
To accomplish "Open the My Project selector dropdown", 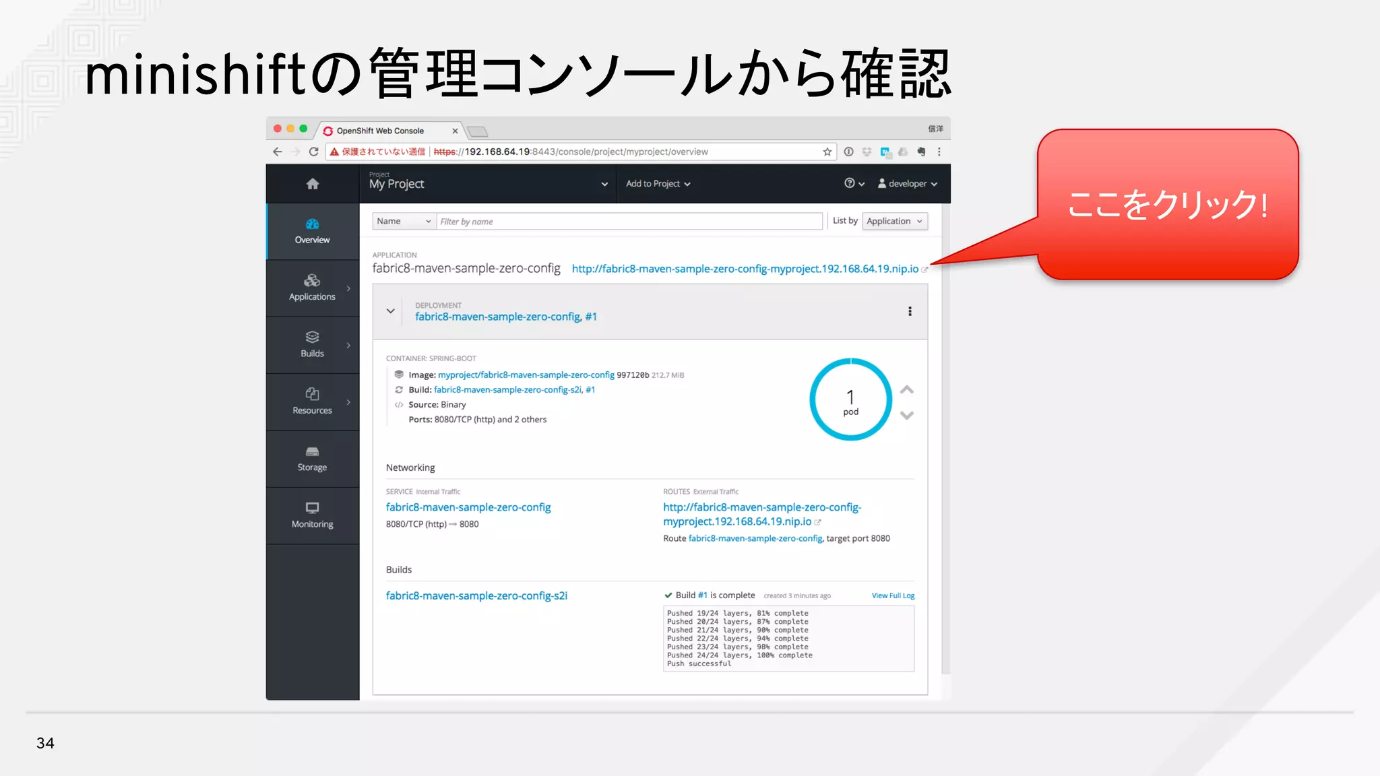I will coord(489,183).
